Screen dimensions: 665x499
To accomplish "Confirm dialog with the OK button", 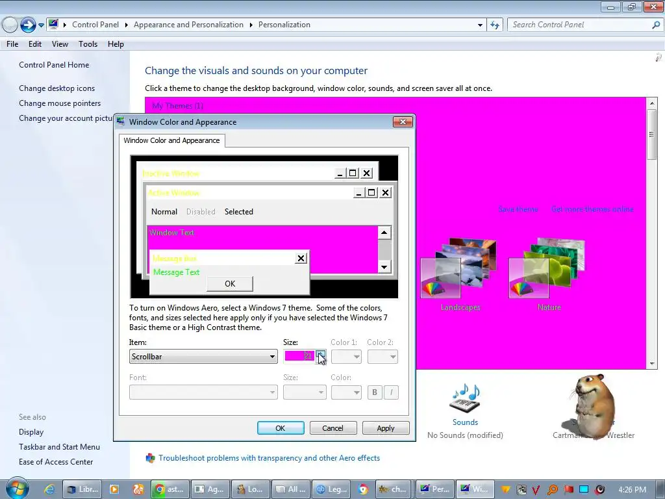I will point(281,428).
